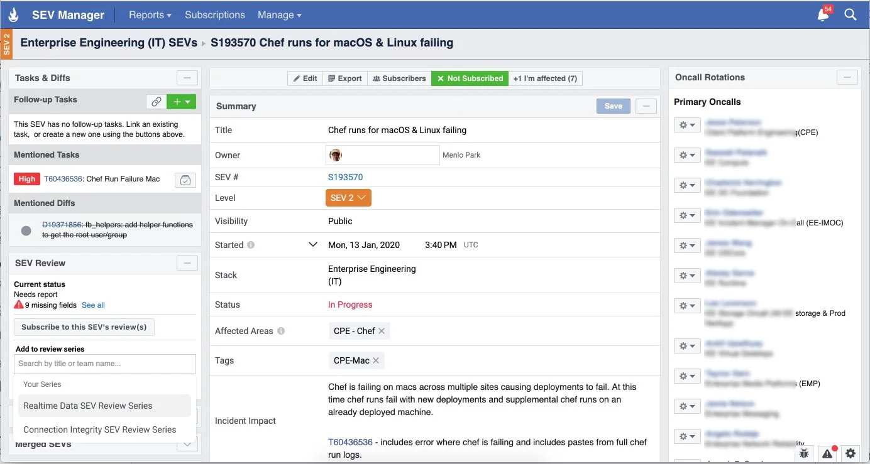Select Connection Integrity SEV Review Series
This screenshot has width=870, height=464.
pyautogui.click(x=104, y=429)
